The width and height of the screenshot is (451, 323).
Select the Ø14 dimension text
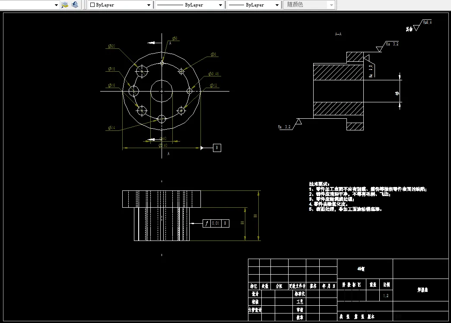(111, 128)
